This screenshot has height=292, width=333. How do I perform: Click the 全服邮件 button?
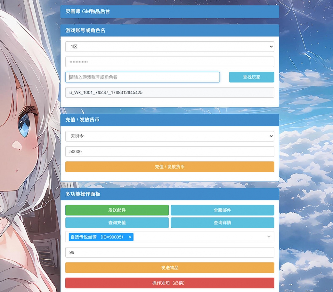click(222, 210)
